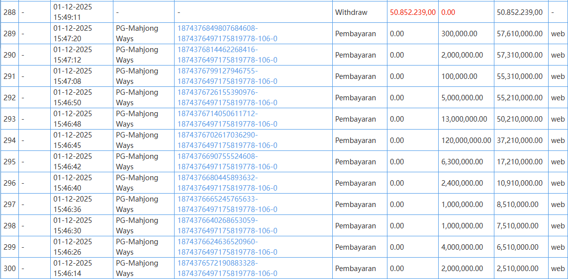
Task: Click the transaction link in row 296
Action: [227, 183]
